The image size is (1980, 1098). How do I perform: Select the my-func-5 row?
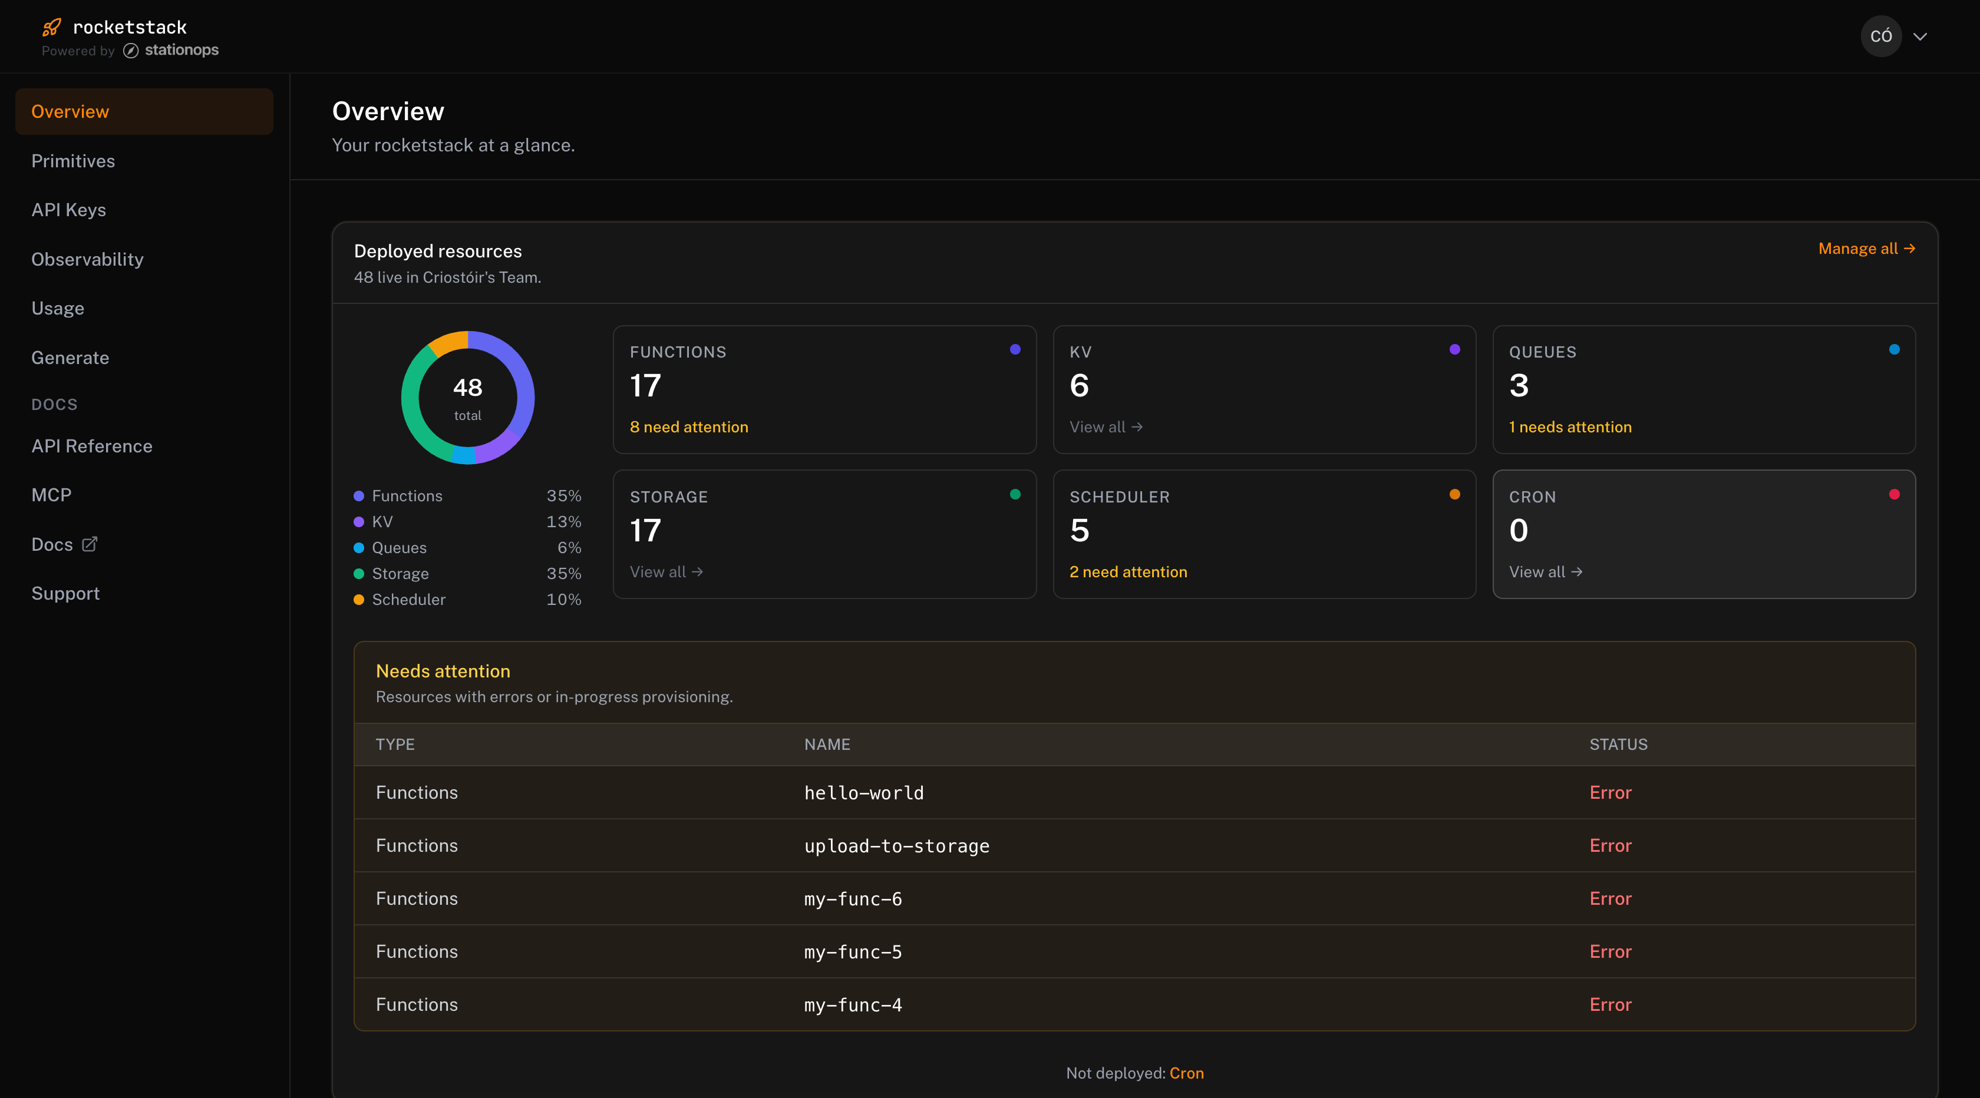(1134, 951)
